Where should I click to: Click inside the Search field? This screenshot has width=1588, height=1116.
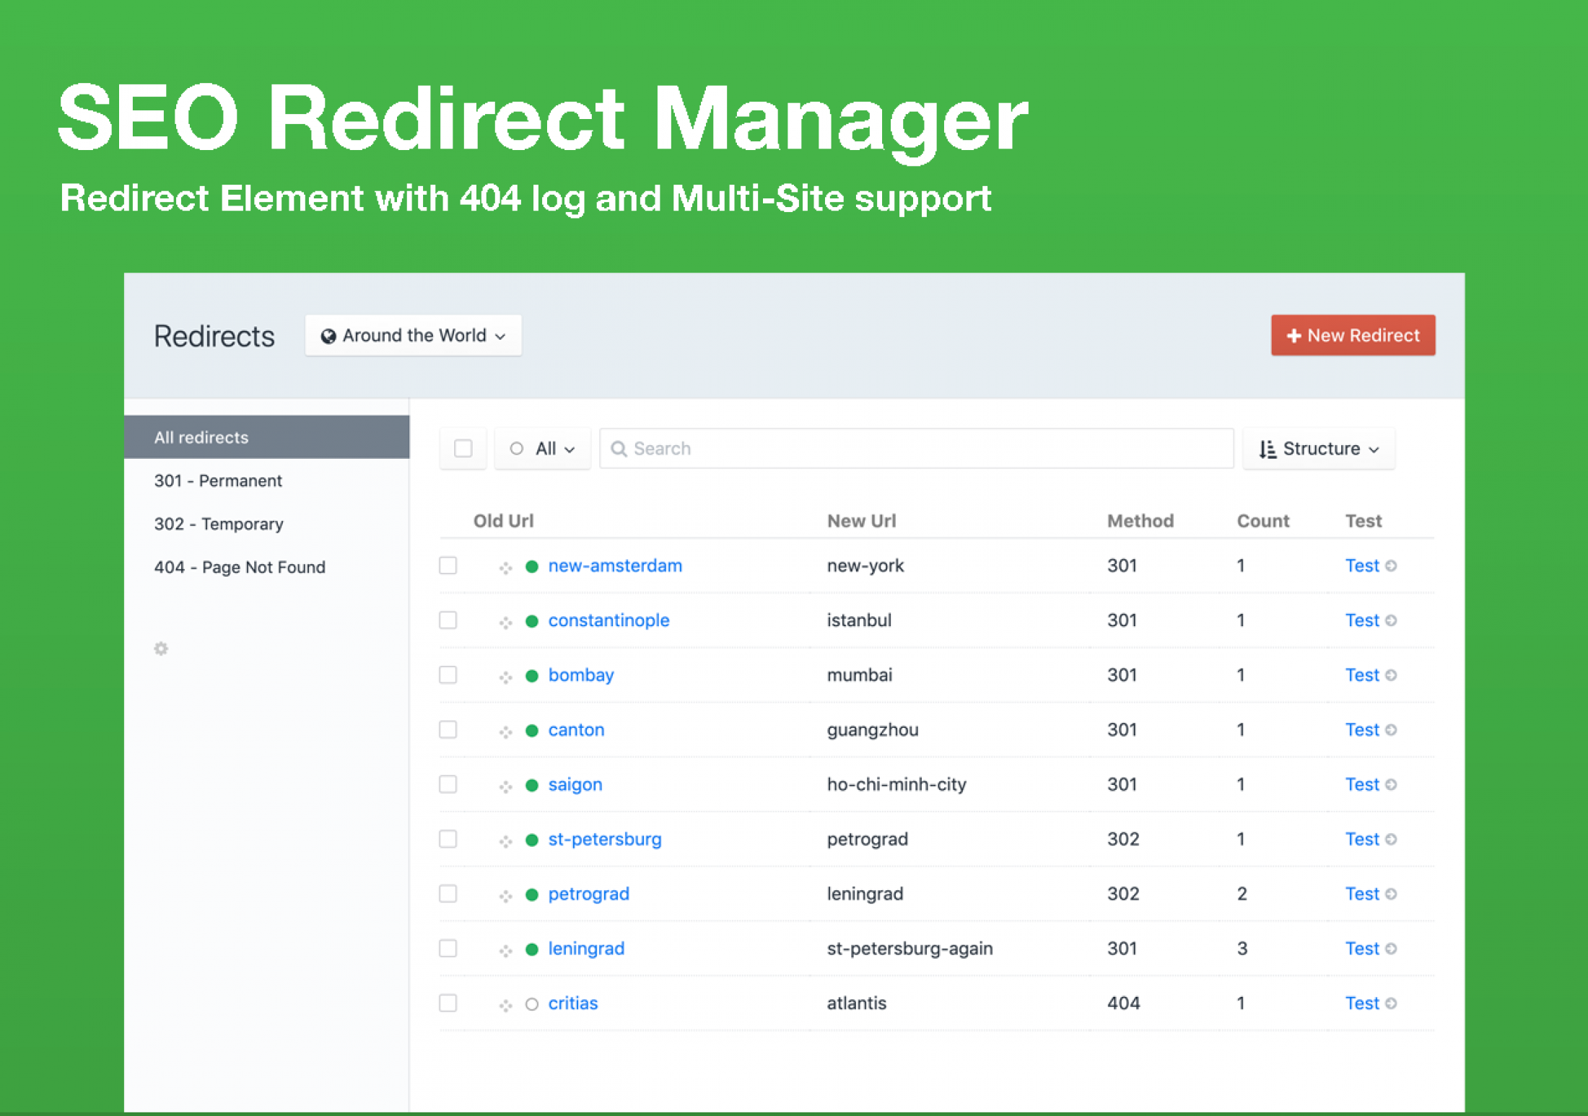pos(866,448)
